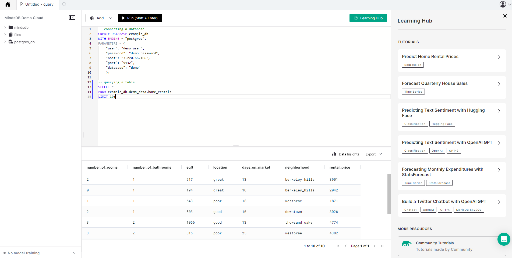Screen dimensions: 512x258
Task: Click chevron beside Predict Home Rental Prices
Action: coord(499,57)
